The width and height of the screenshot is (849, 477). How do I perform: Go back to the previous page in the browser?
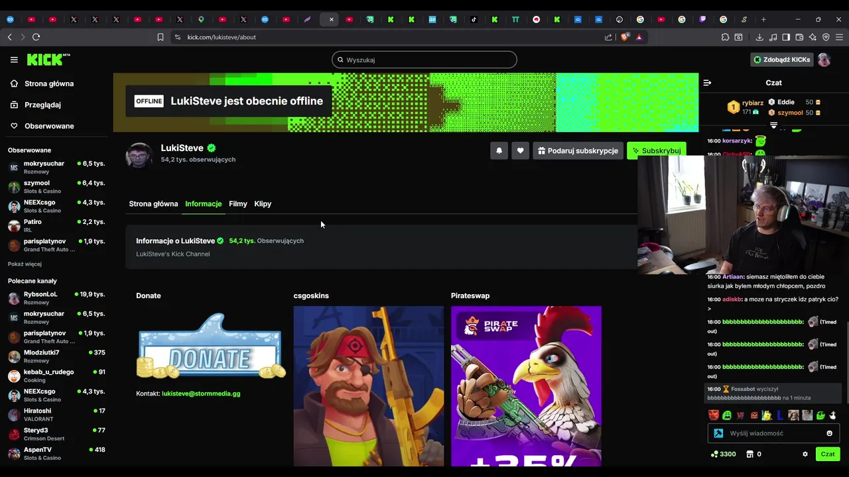pyautogui.click(x=9, y=37)
